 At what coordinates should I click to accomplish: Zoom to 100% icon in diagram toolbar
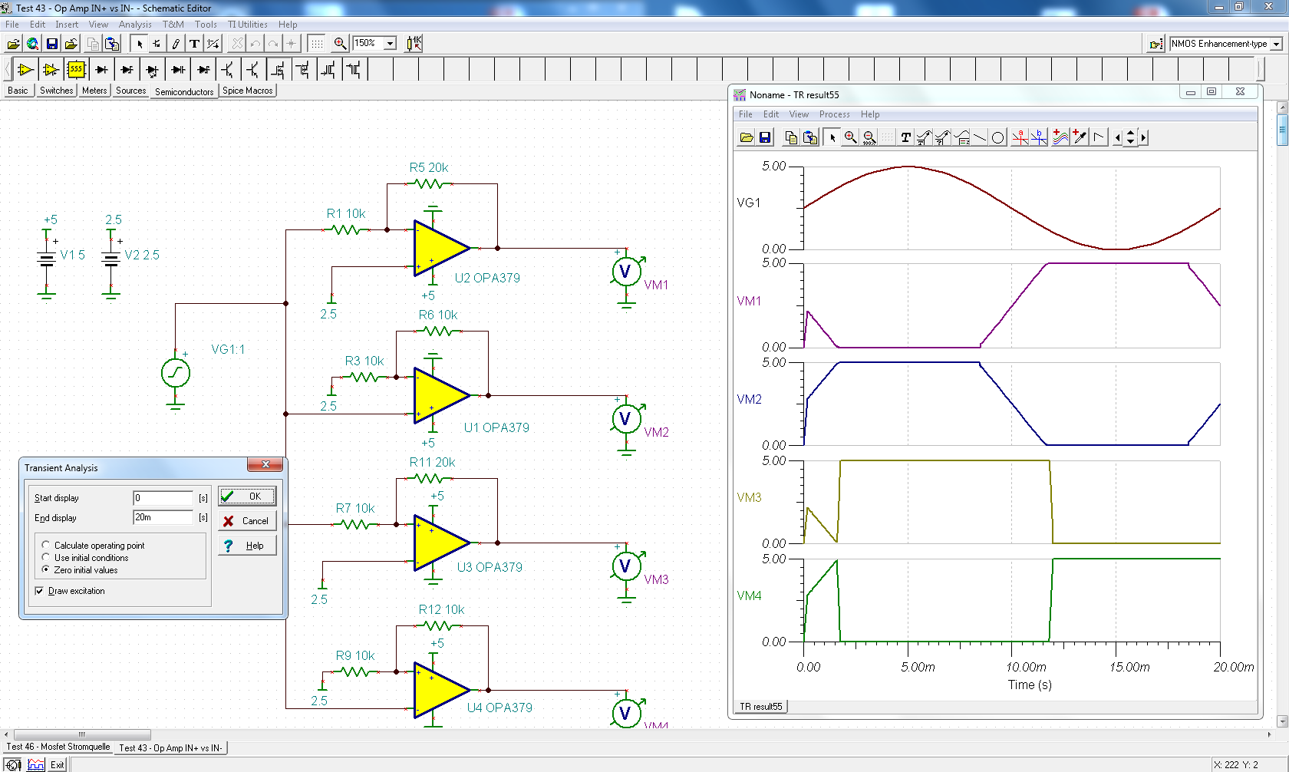coord(869,137)
